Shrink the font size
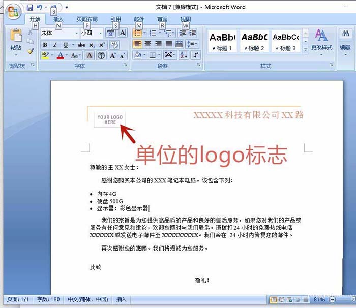The image size is (356, 308). tap(123, 55)
